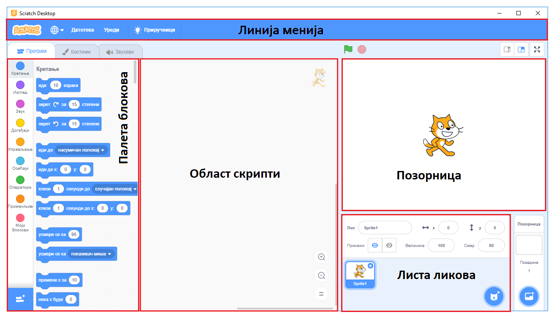Open Приручници tutorials

pos(155,30)
